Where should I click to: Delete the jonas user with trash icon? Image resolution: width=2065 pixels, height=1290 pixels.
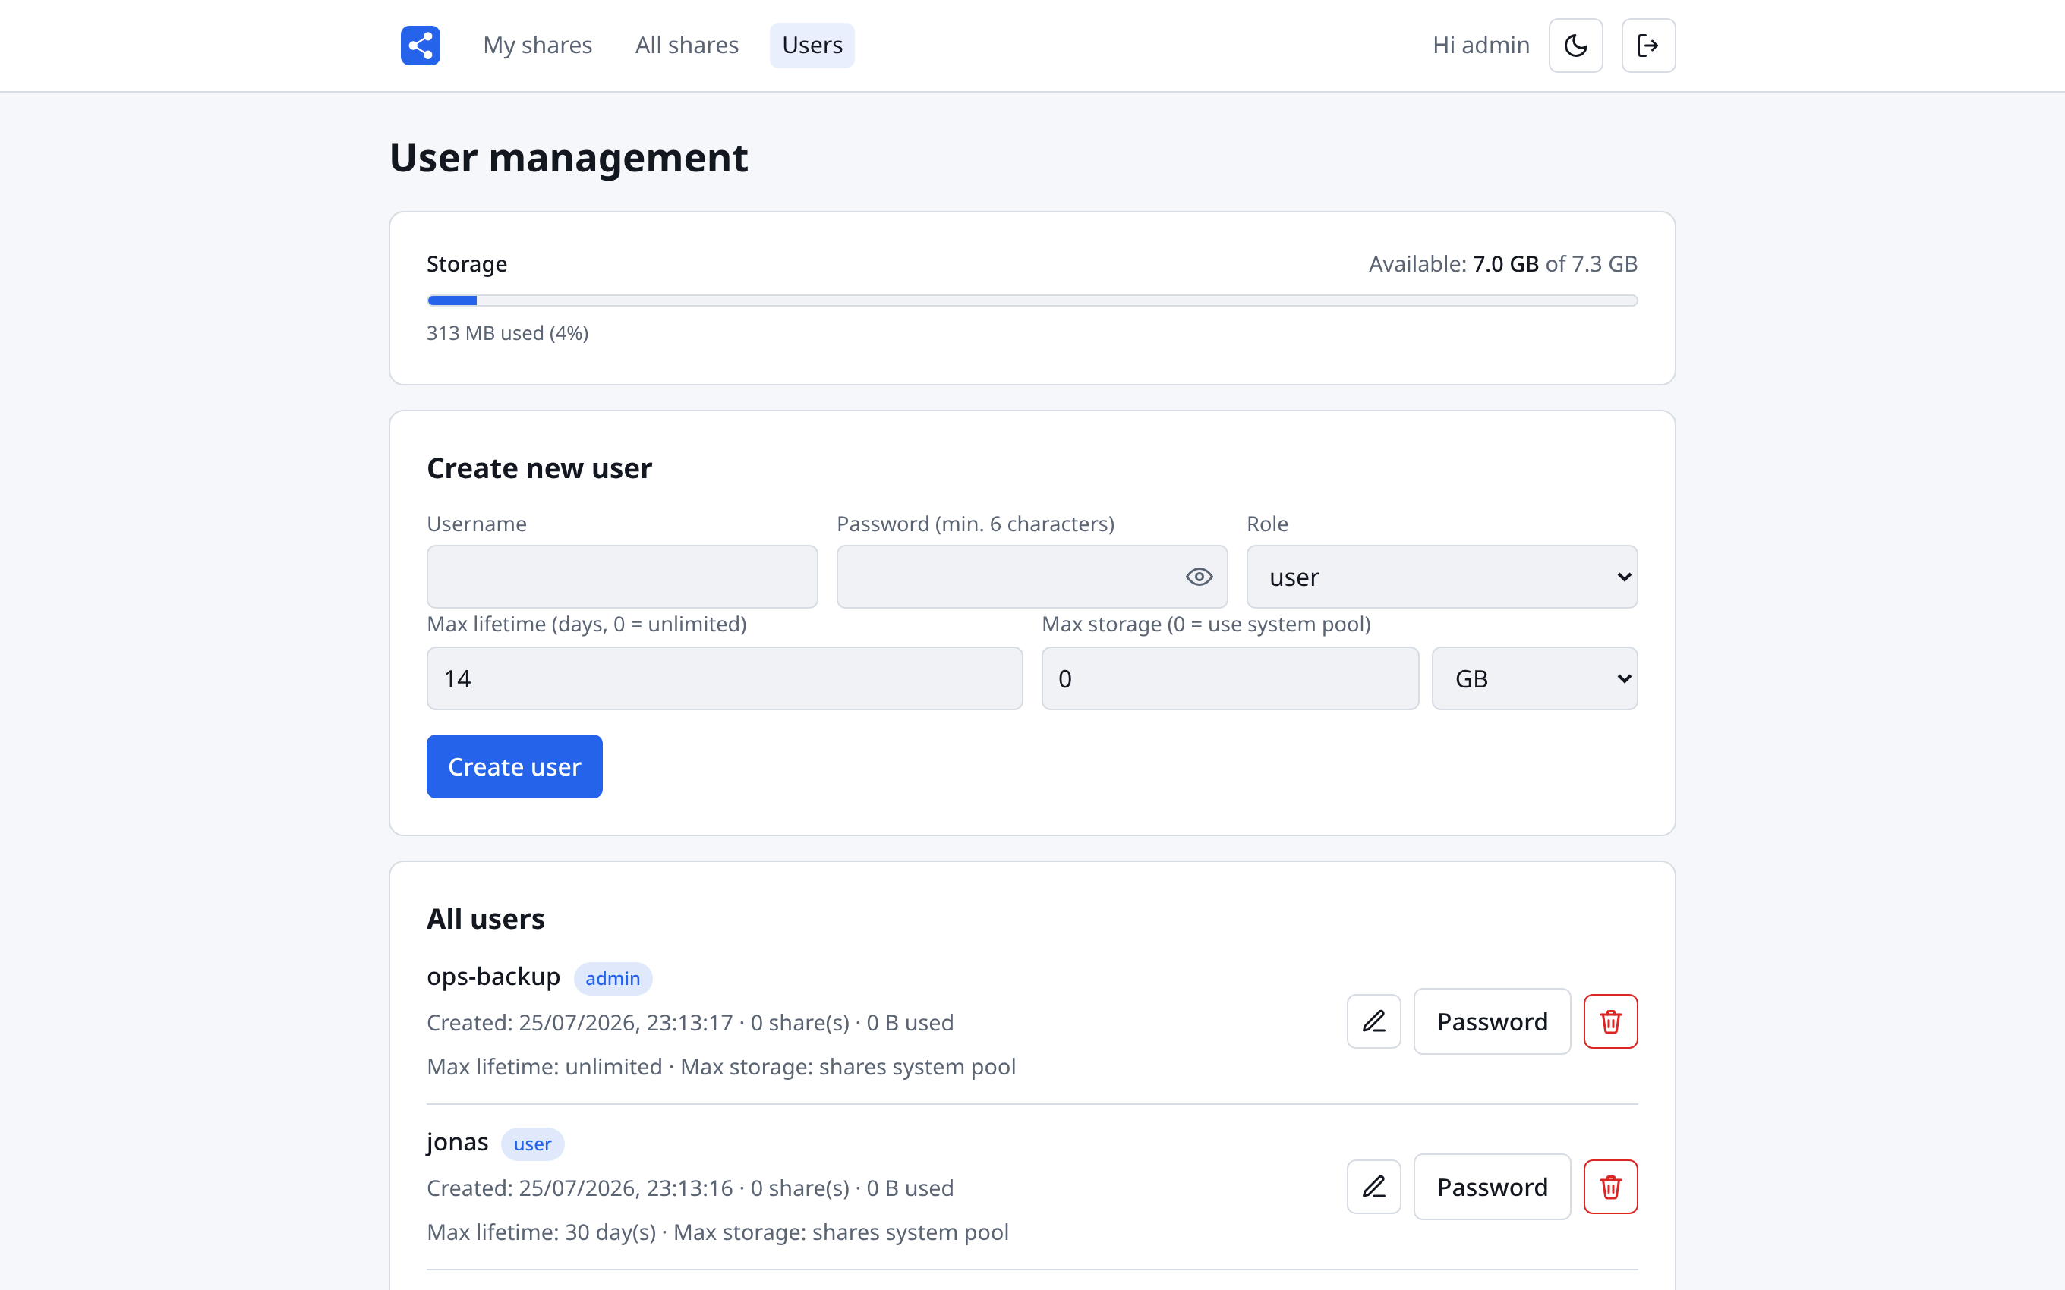tap(1610, 1187)
